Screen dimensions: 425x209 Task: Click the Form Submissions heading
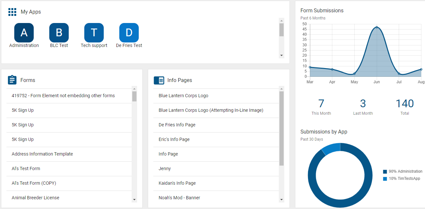pyautogui.click(x=322, y=11)
